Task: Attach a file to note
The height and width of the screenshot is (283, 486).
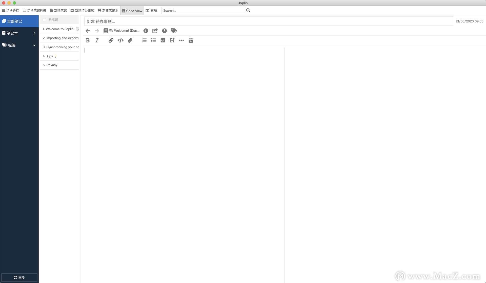Action: 130,40
